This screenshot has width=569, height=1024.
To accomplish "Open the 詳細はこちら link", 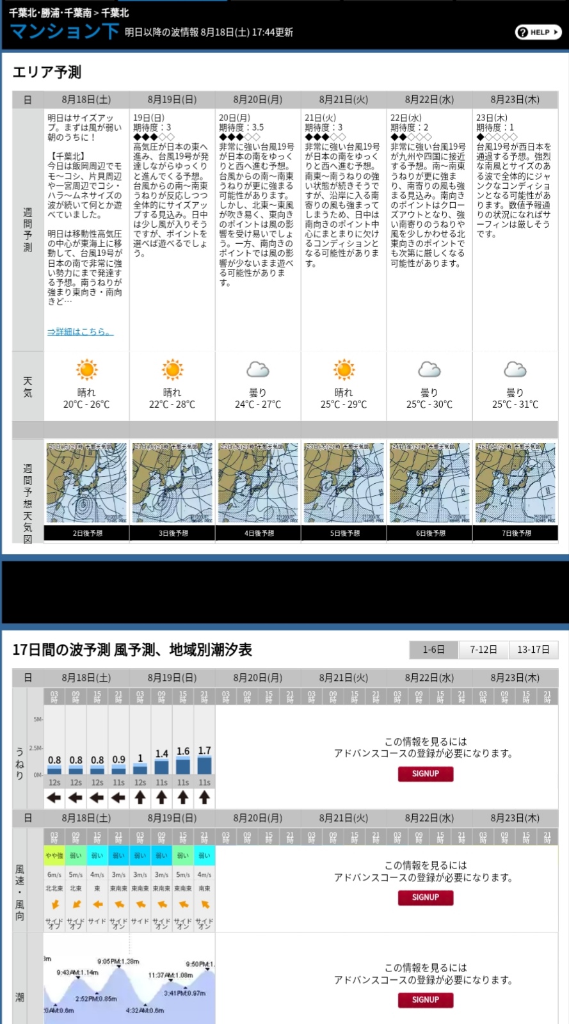I will coord(80,332).
